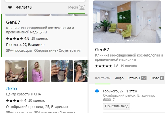Open Лето interior lounge thumbnail
Screen dimensions: 165x113
click(x=16, y=71)
